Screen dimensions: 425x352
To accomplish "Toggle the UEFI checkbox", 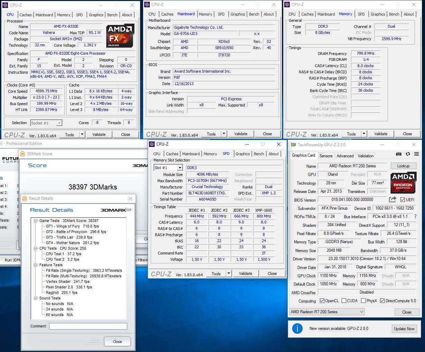I will tap(403, 200).
